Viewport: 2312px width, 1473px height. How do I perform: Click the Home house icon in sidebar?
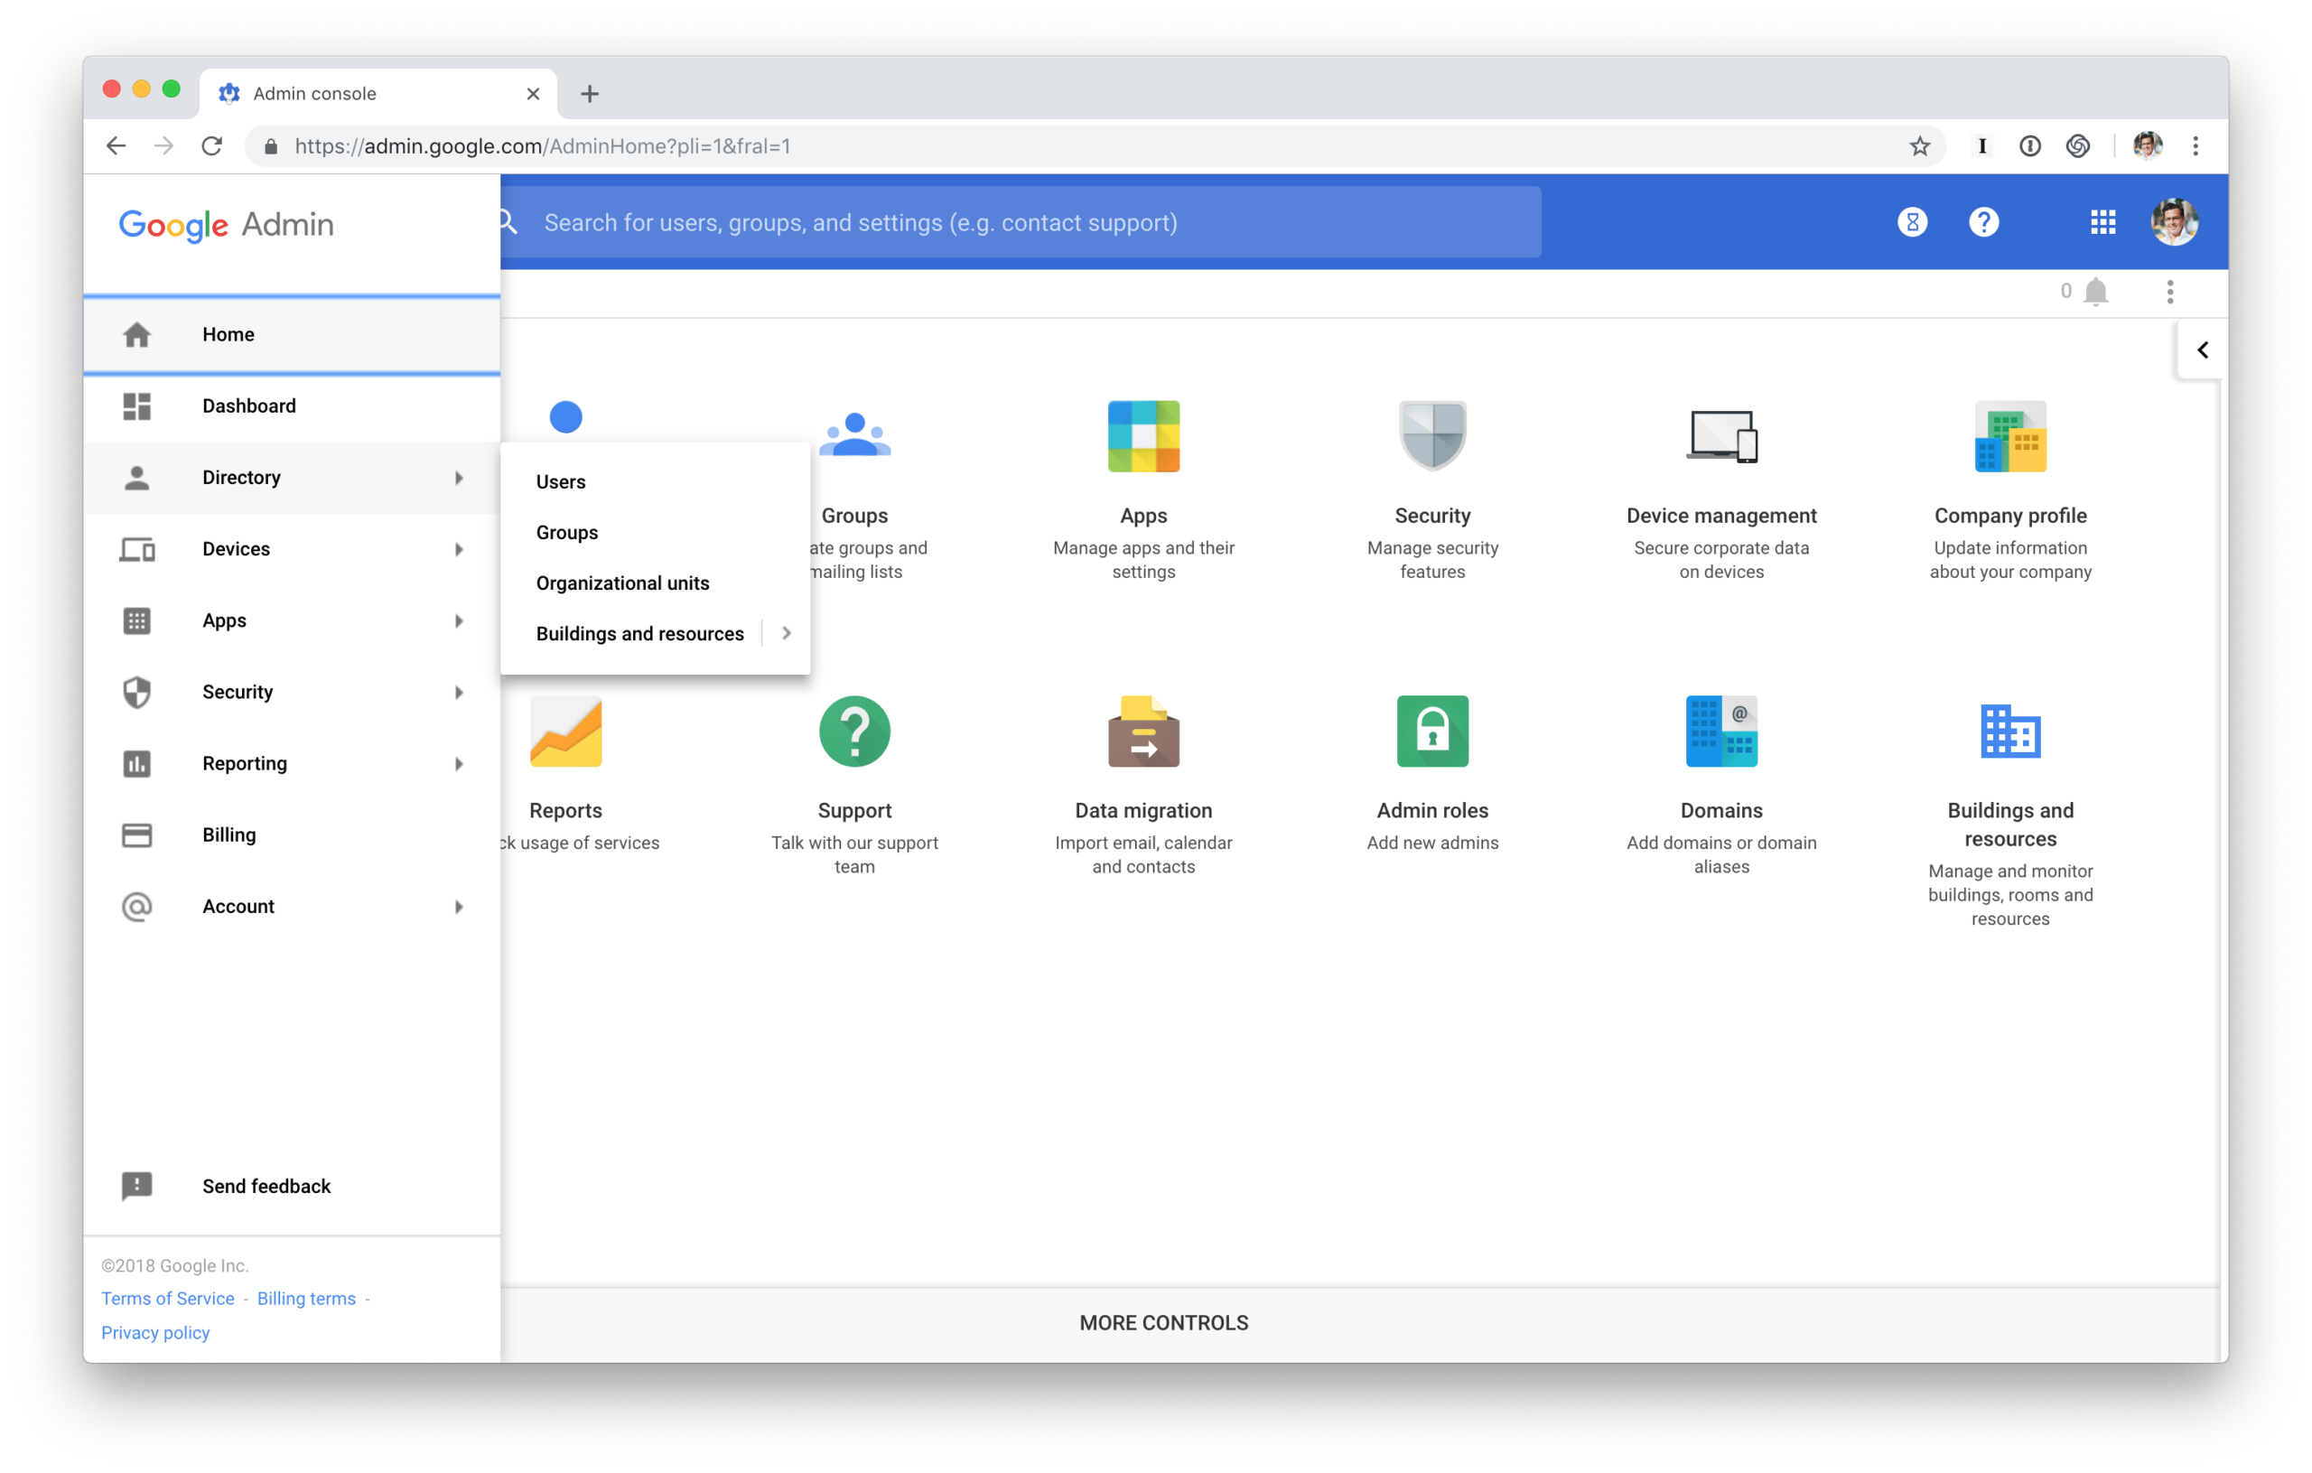[x=137, y=334]
